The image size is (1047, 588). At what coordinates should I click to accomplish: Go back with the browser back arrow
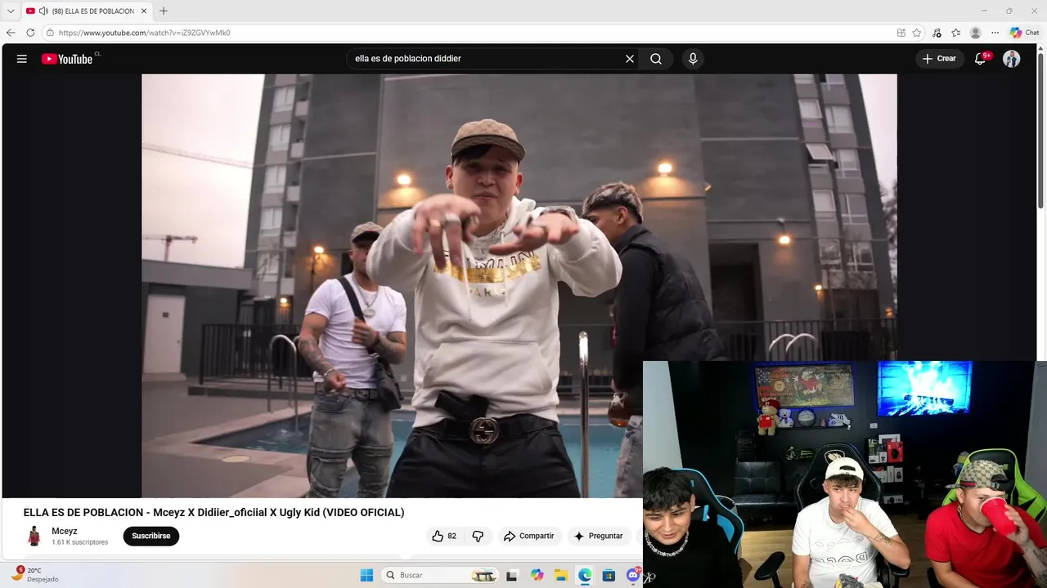(x=11, y=33)
